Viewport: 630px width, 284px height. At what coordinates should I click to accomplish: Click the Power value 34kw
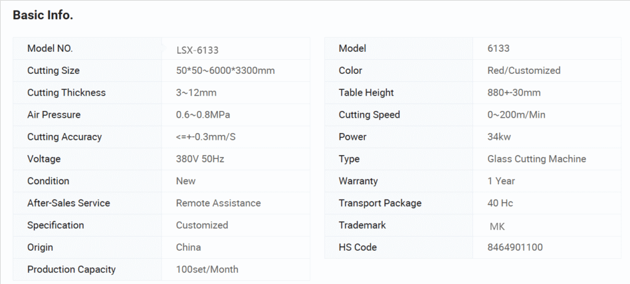(498, 137)
